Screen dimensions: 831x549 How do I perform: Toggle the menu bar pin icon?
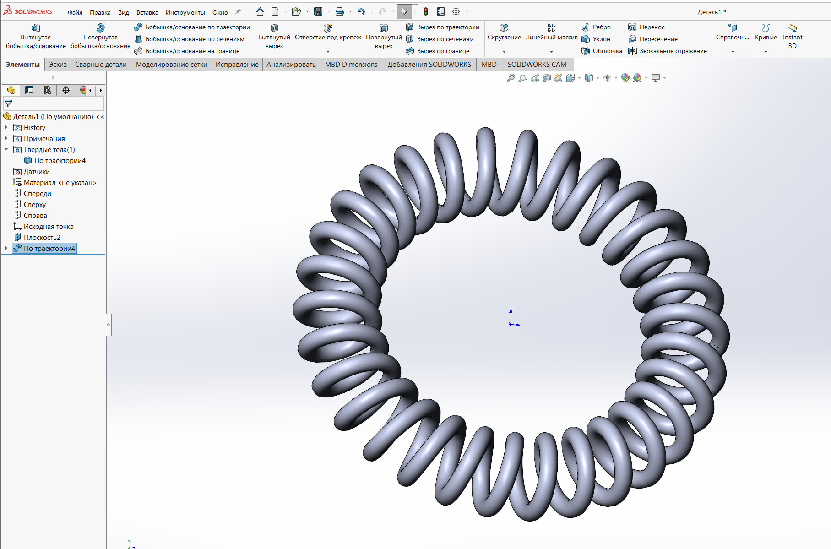[x=238, y=12]
